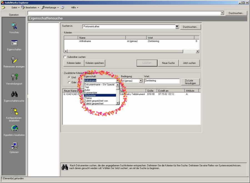
Task: Click the Wert input field Zentrierring
Action: pyautogui.click(x=162, y=81)
